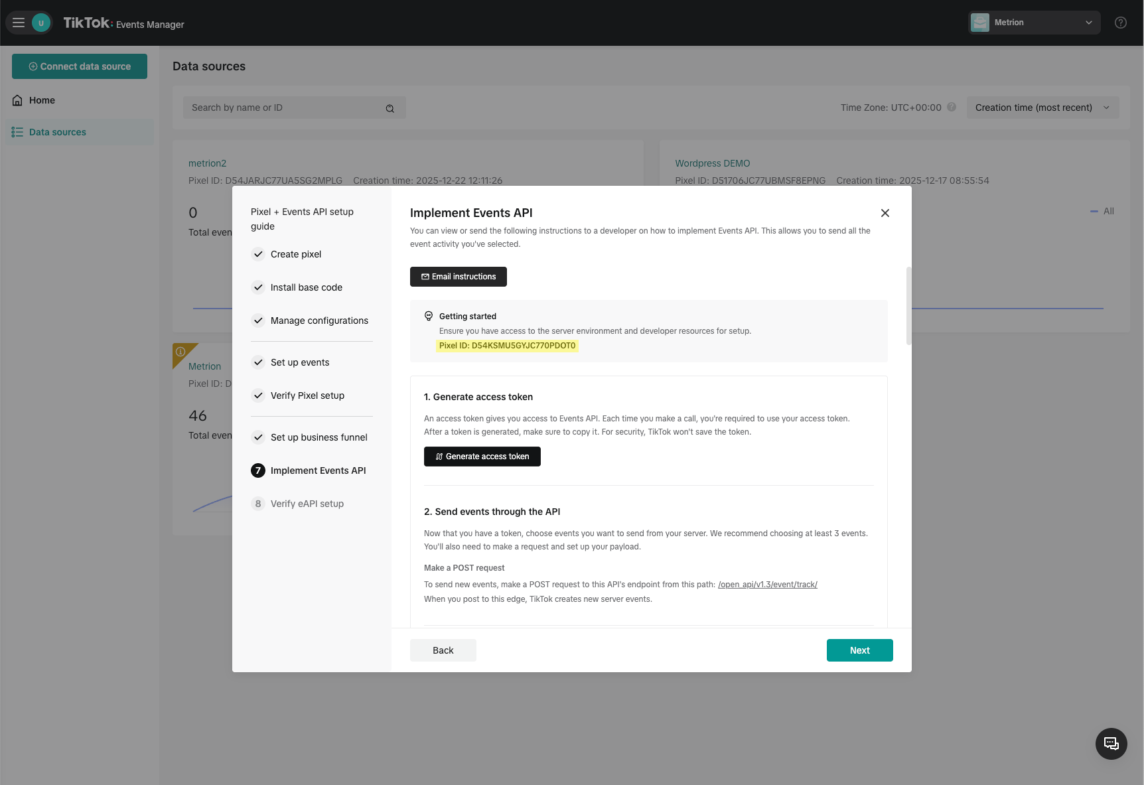This screenshot has width=1144, height=785.
Task: Click the Set up events checkmark
Action: tap(258, 362)
